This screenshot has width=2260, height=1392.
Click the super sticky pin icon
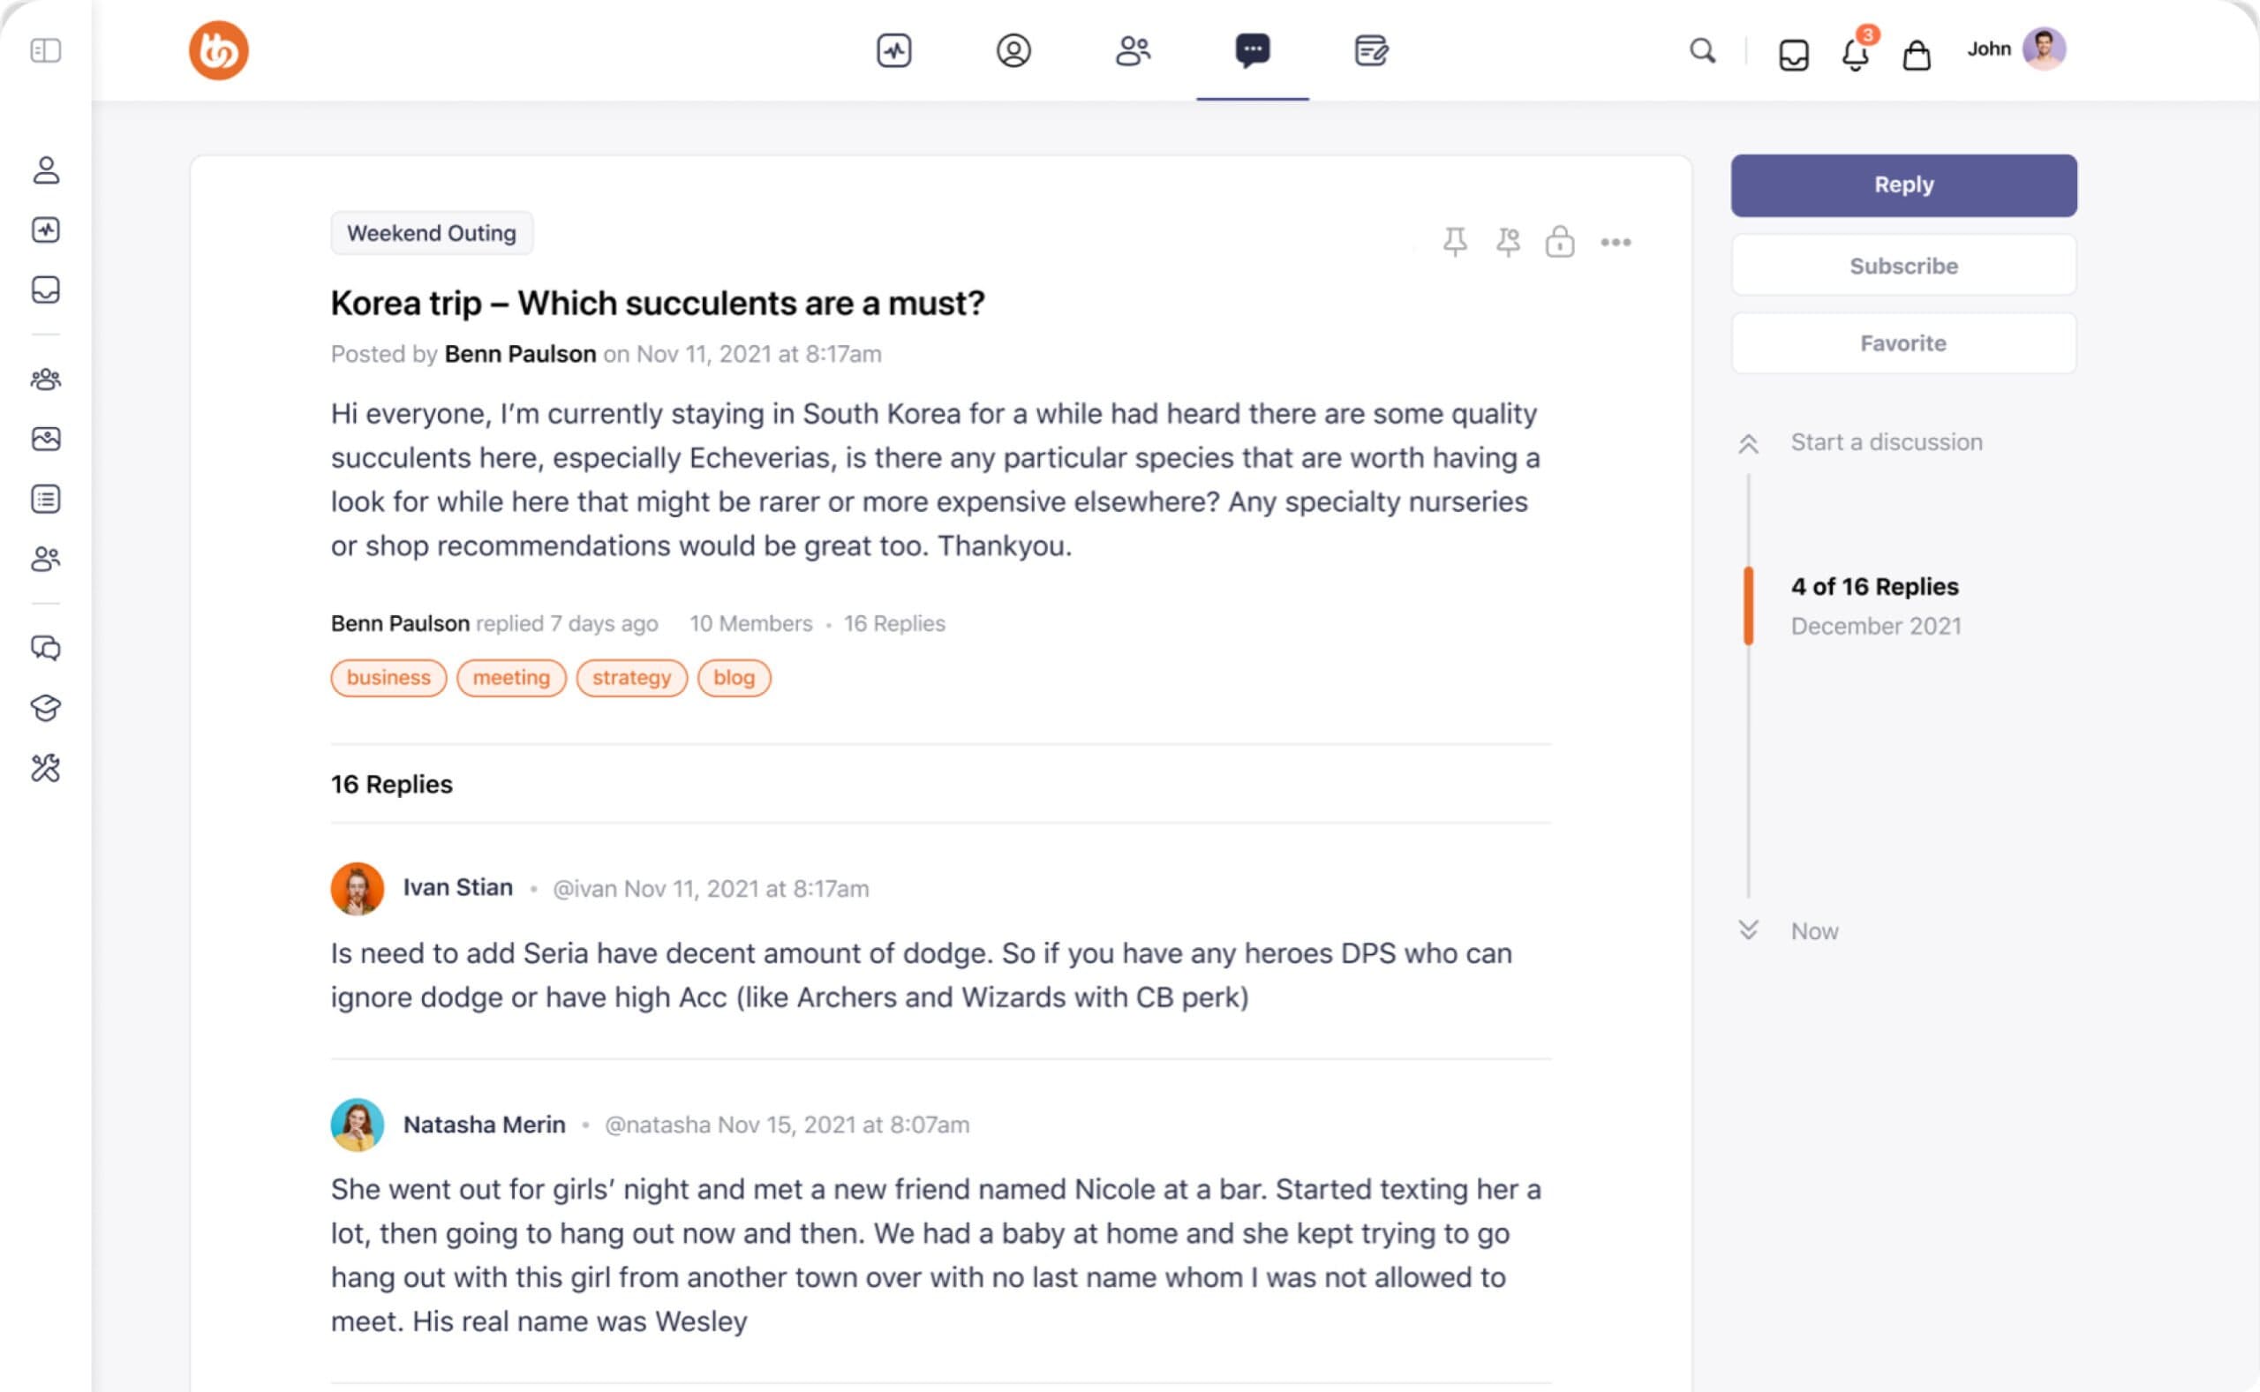pos(1508,242)
